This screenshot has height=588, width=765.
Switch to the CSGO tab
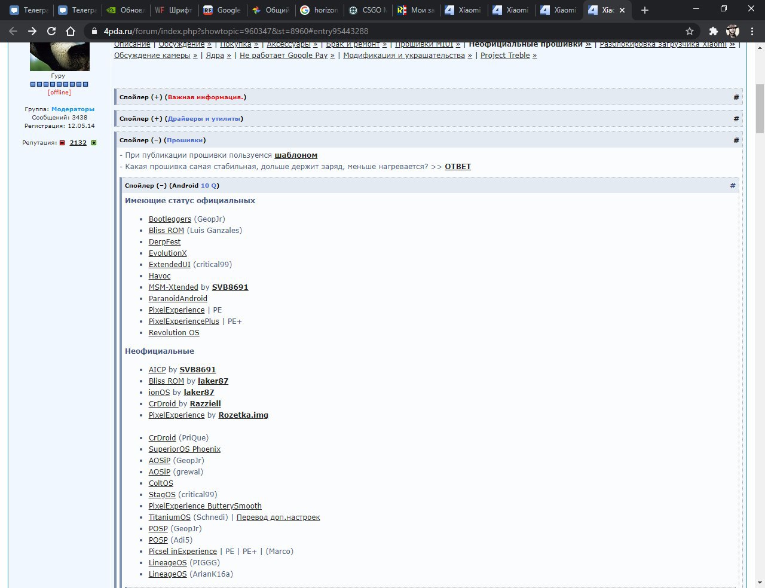coord(368,10)
